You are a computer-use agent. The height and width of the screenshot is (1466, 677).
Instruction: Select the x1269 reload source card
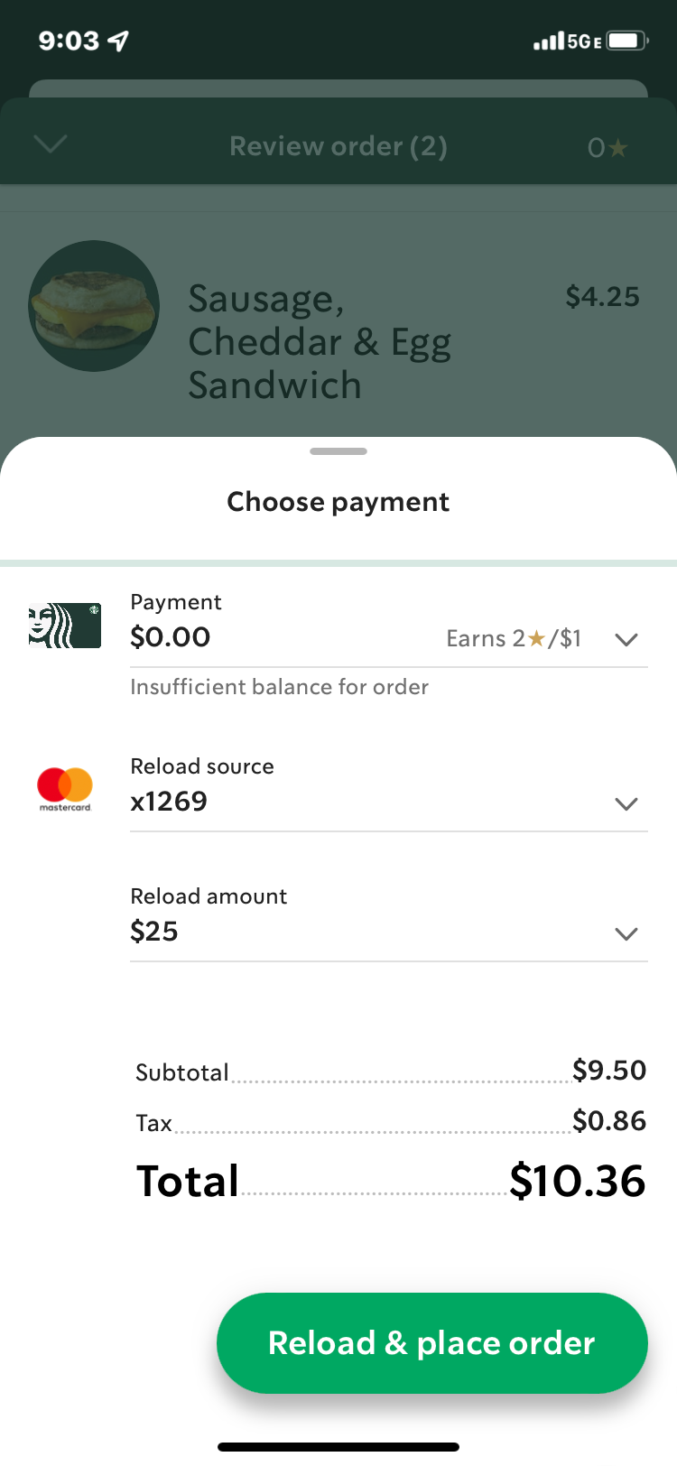pyautogui.click(x=170, y=802)
